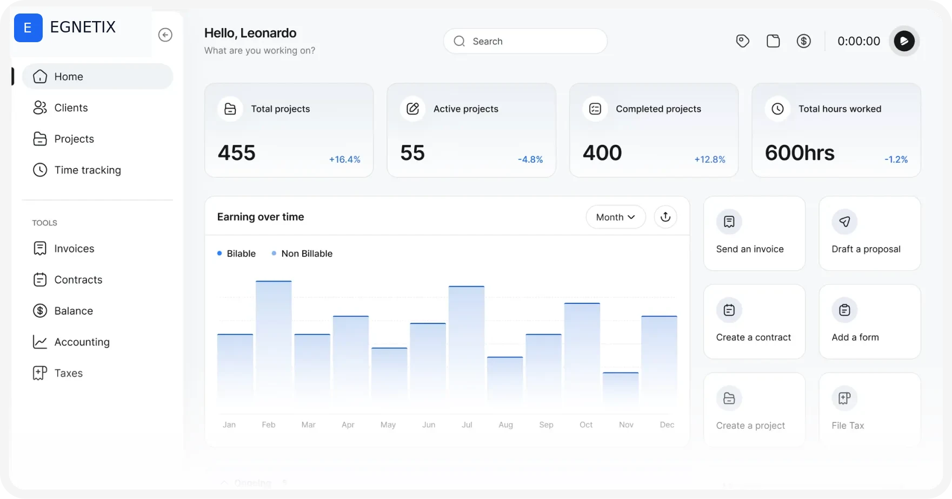
Task: Click the +16.4% change on Total projects
Action: (345, 159)
